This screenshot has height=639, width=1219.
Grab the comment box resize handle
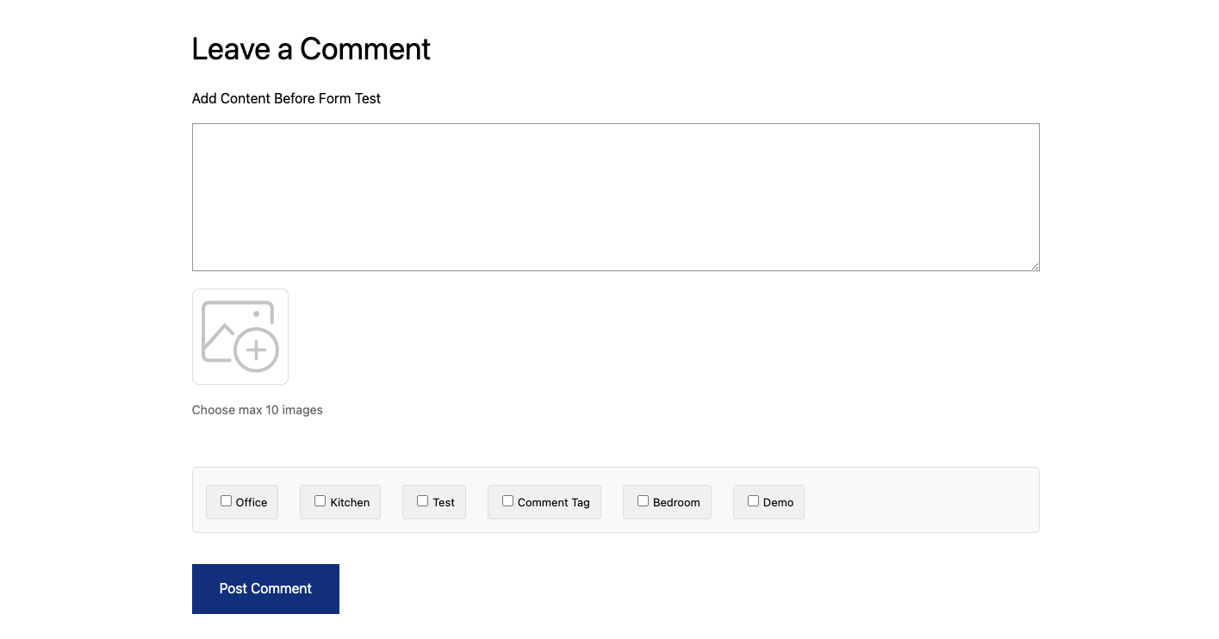[1035, 266]
